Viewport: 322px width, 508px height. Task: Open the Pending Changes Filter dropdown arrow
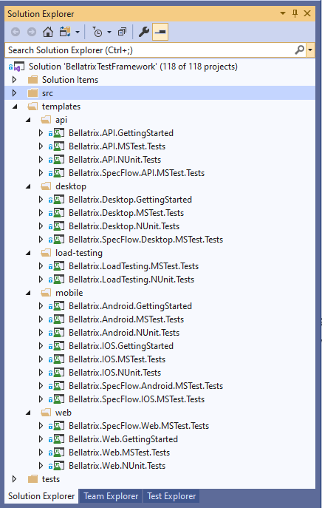[109, 32]
